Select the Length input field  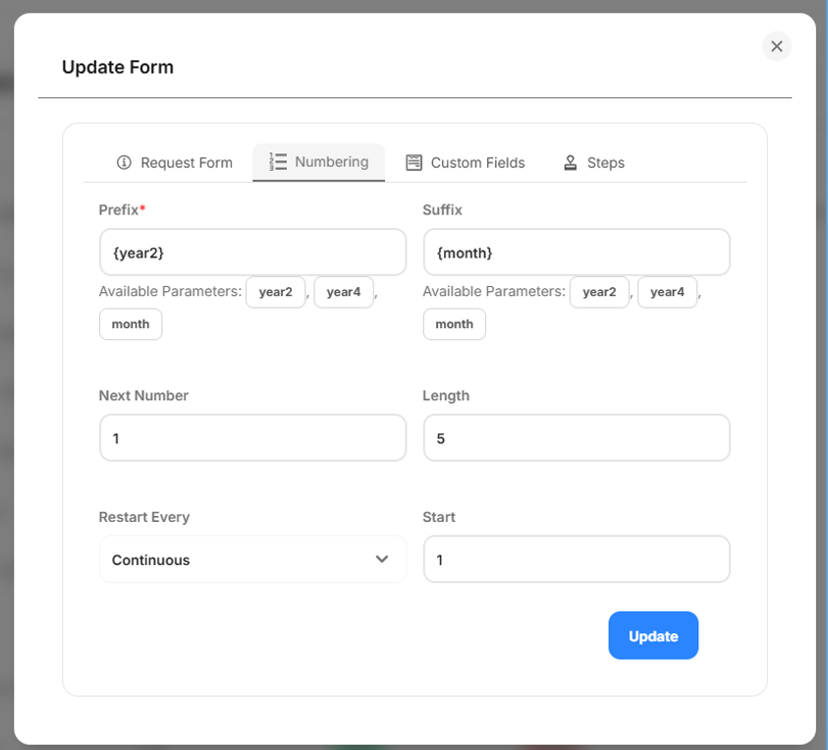pos(577,438)
